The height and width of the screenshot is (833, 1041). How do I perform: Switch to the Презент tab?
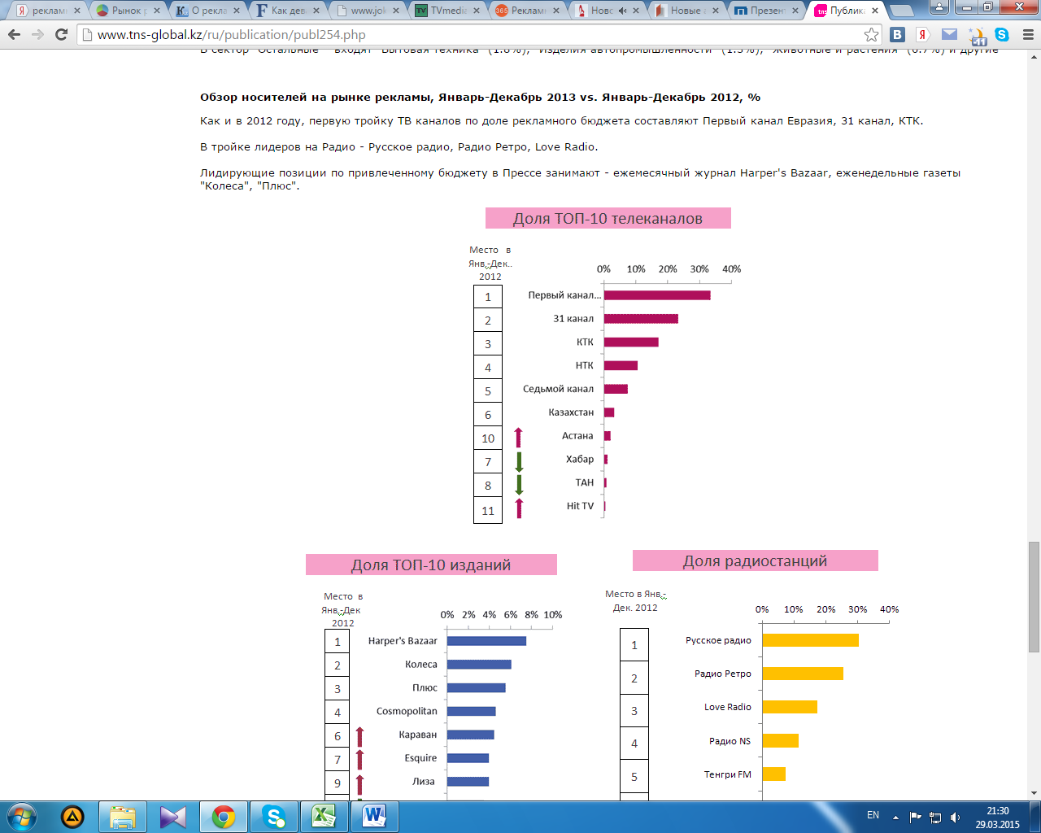[x=765, y=11]
